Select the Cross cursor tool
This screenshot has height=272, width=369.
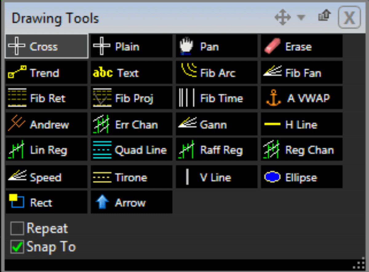(47, 46)
